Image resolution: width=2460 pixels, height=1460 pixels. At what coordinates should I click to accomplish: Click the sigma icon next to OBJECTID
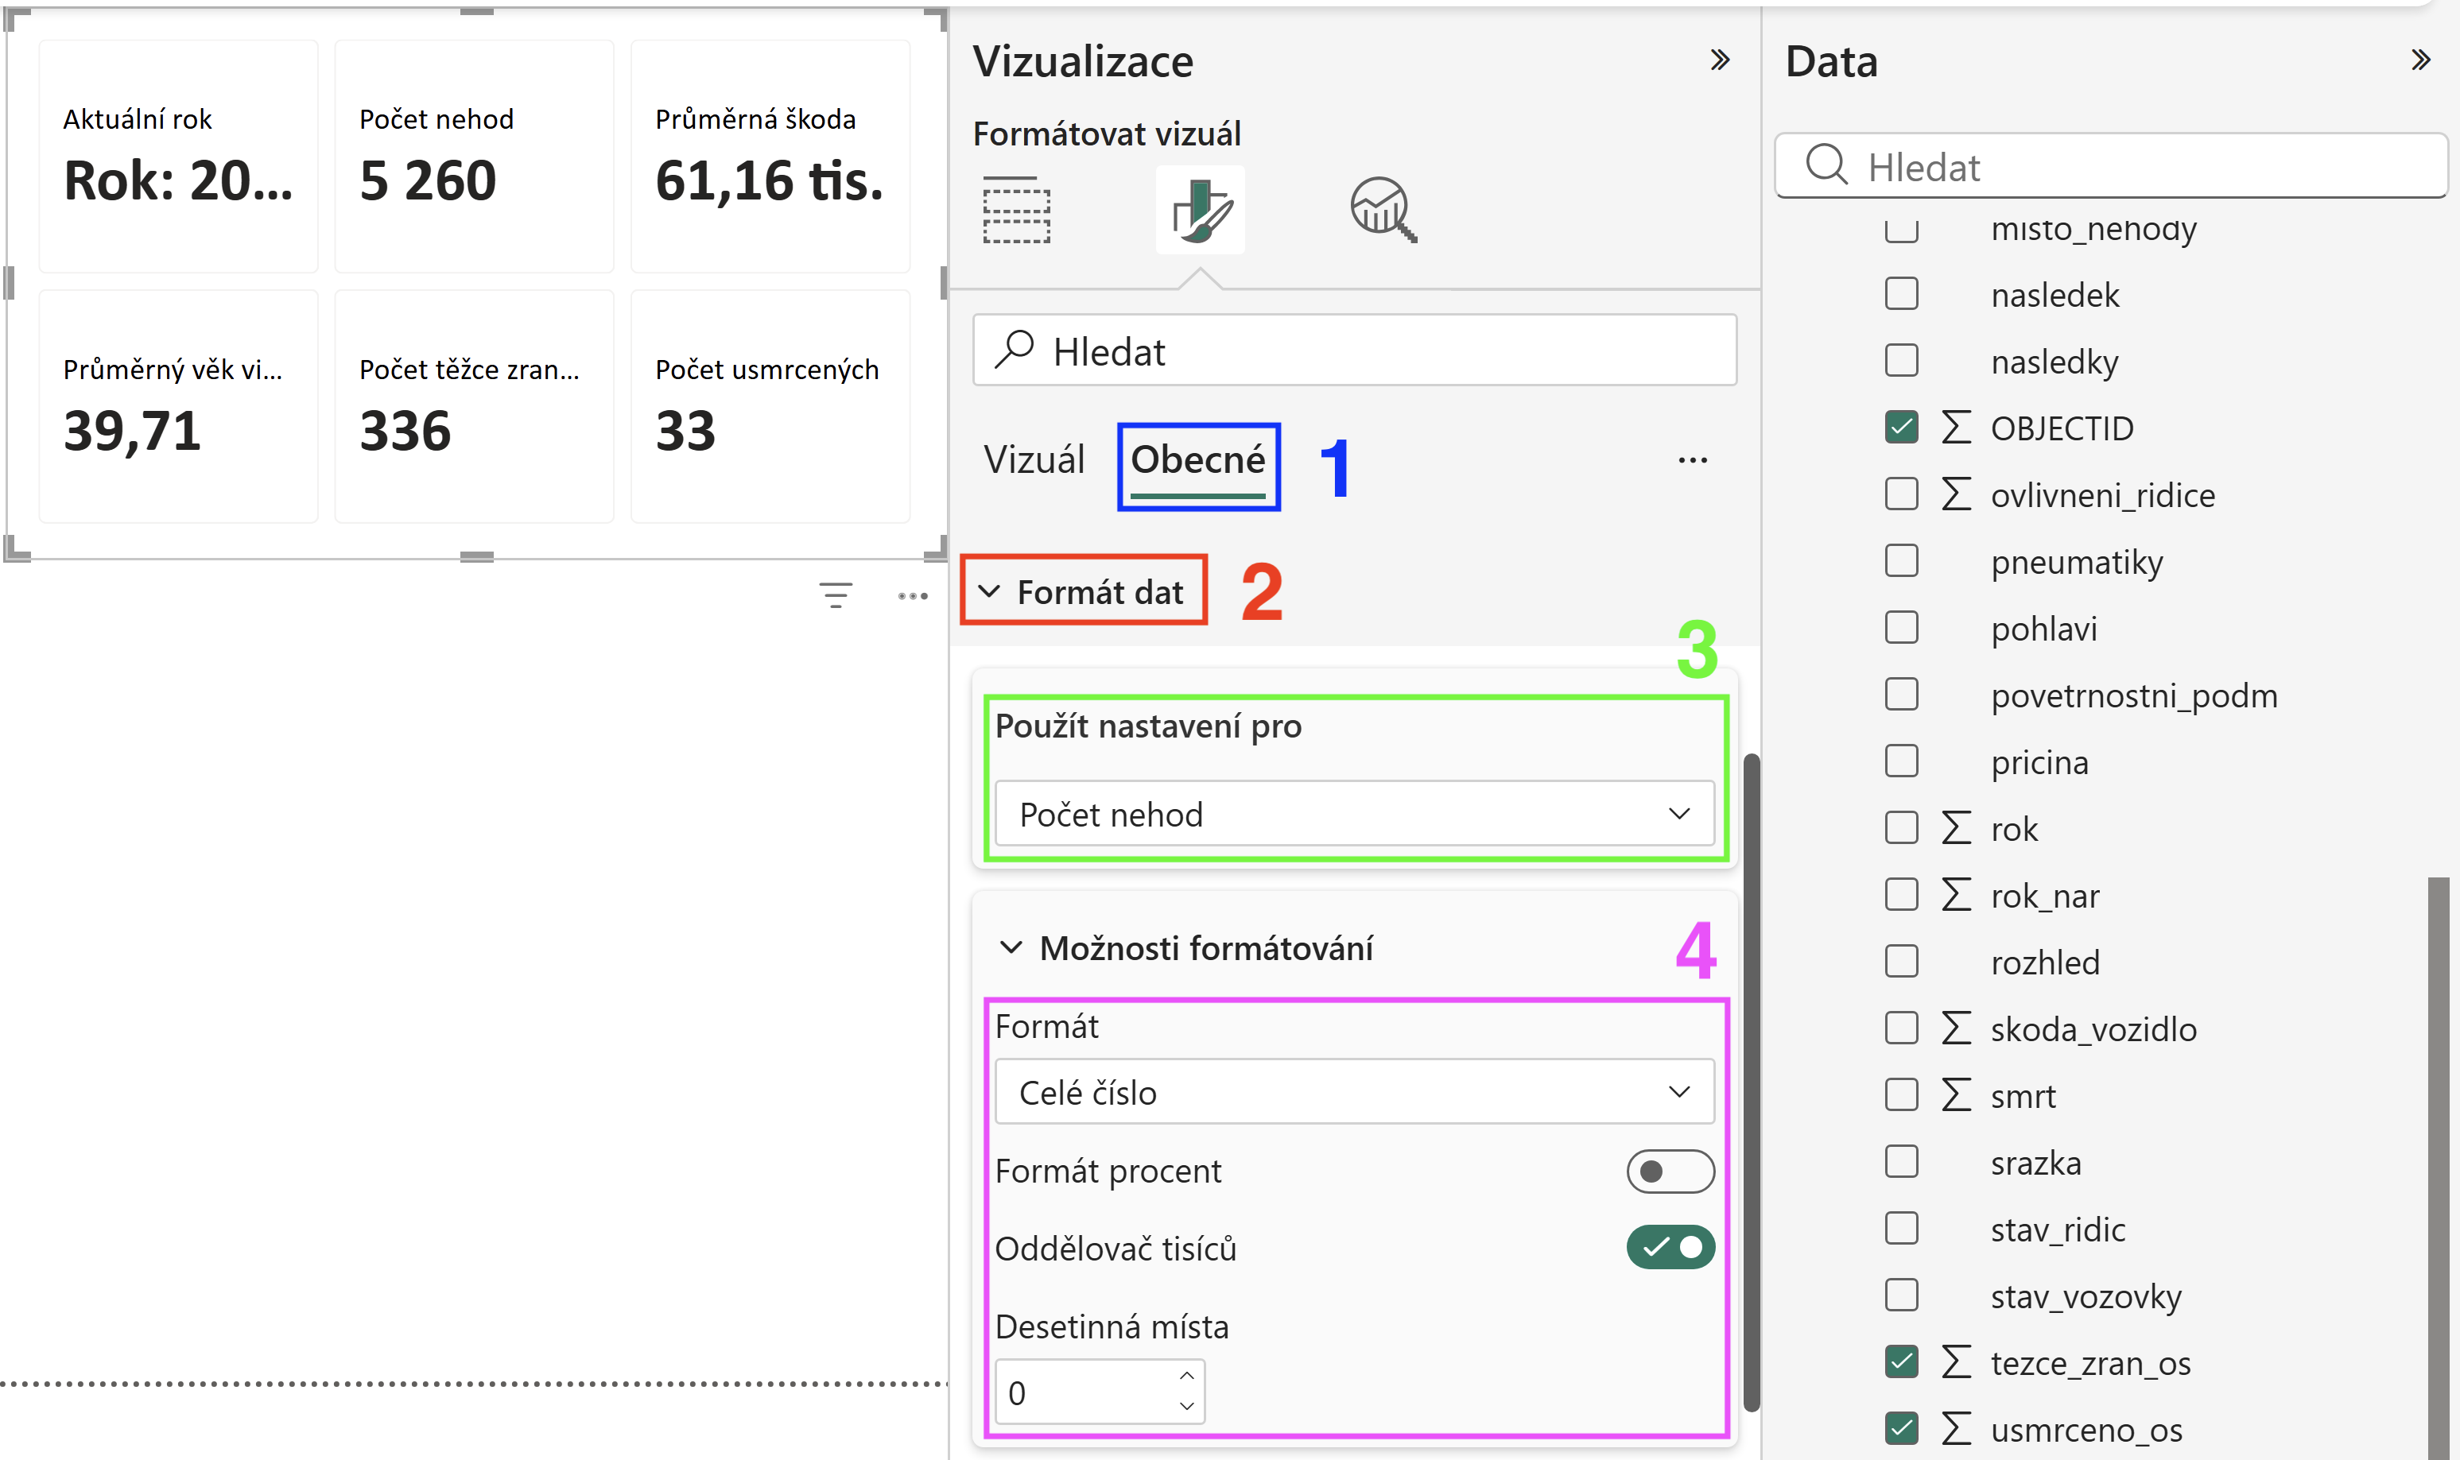pos(1956,428)
